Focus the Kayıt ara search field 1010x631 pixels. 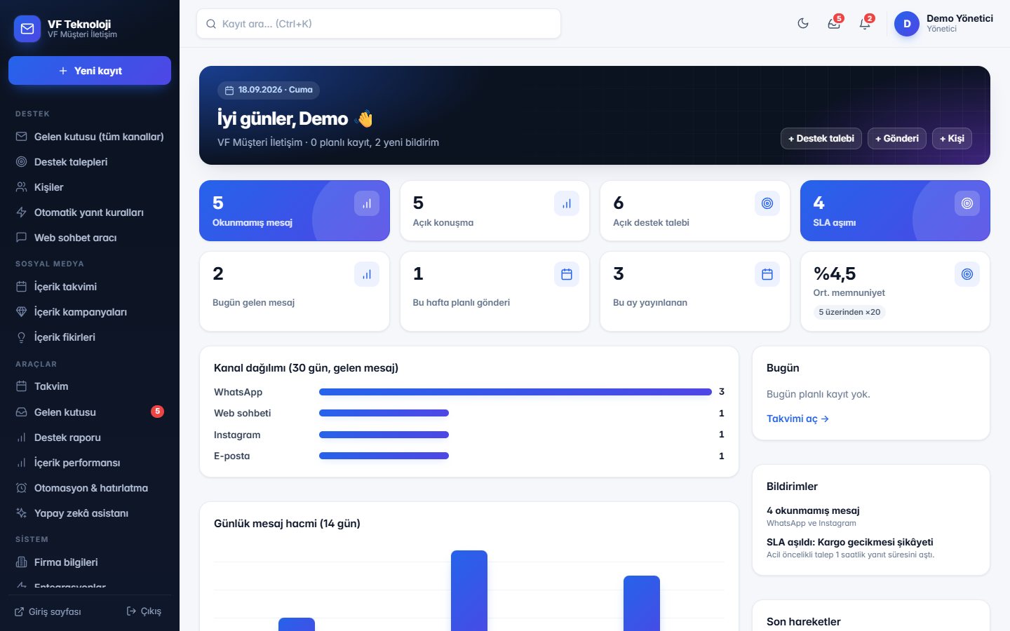(379, 24)
